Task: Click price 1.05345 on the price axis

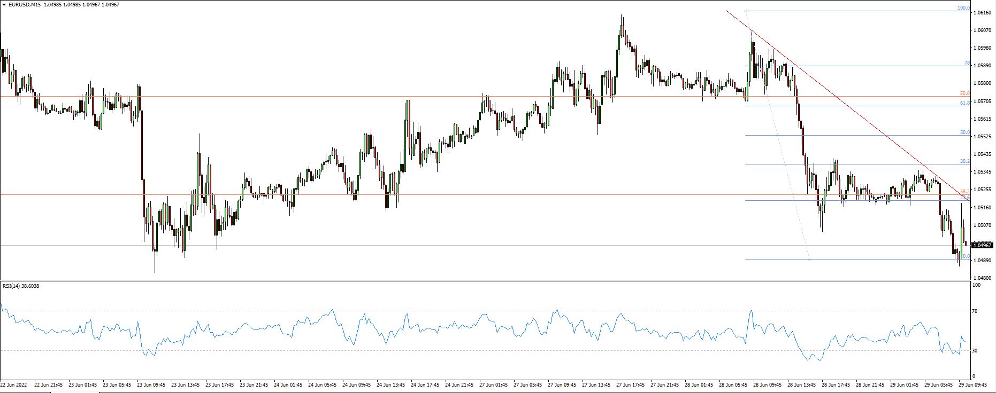Action: tap(983, 172)
